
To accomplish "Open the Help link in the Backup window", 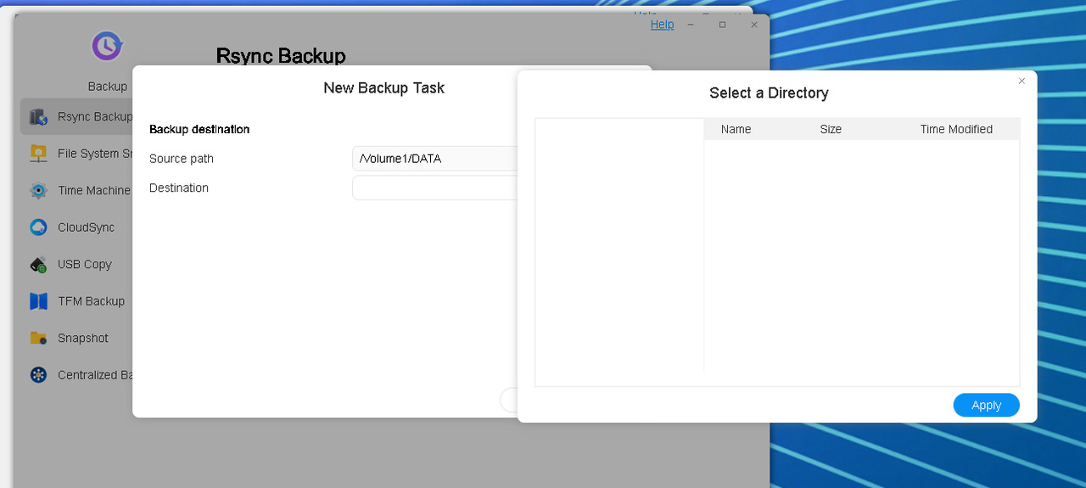I will click(x=662, y=25).
